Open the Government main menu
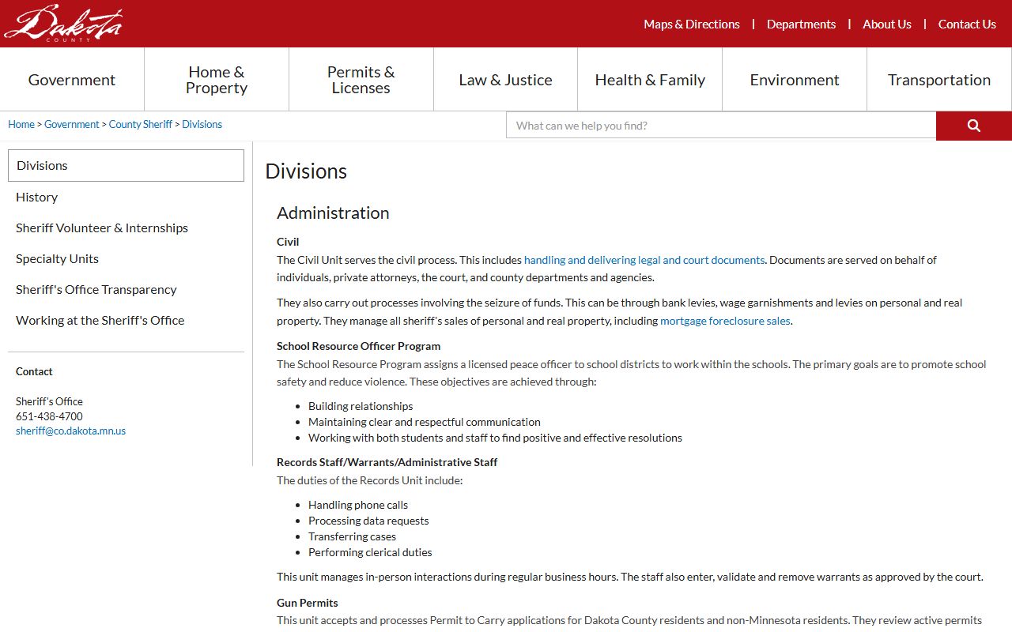The width and height of the screenshot is (1012, 632). pyautogui.click(x=72, y=80)
